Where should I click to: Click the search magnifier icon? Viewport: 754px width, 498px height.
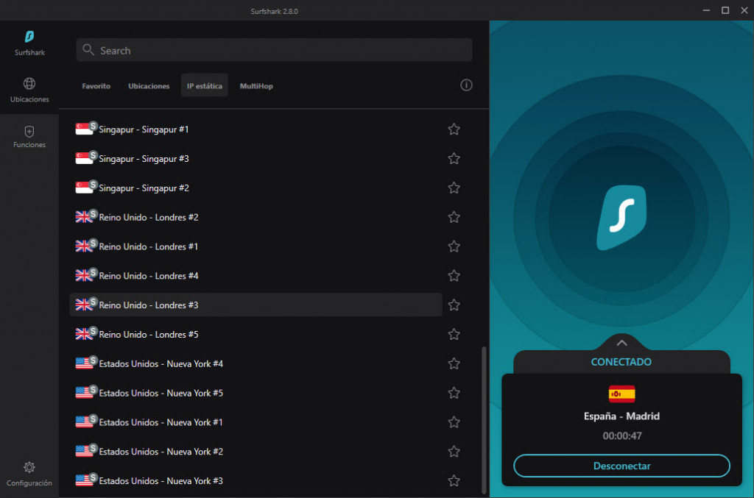(x=88, y=50)
